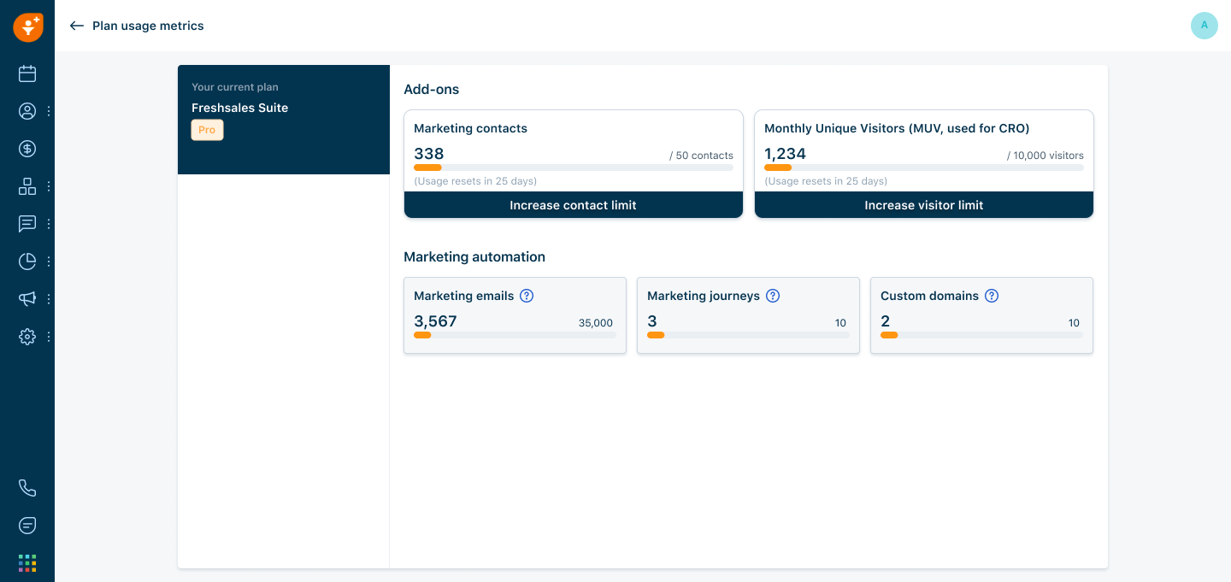The height and width of the screenshot is (582, 1231).
Task: Open the modules blocks icon in sidebar
Action: click(x=27, y=186)
